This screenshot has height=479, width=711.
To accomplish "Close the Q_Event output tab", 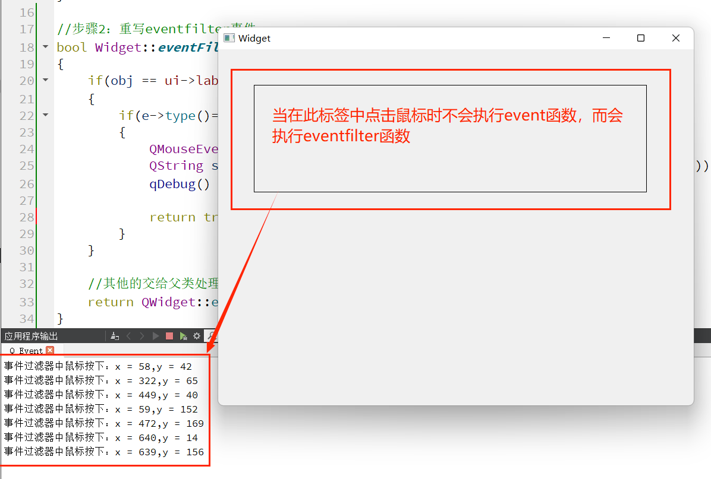I will coord(50,350).
